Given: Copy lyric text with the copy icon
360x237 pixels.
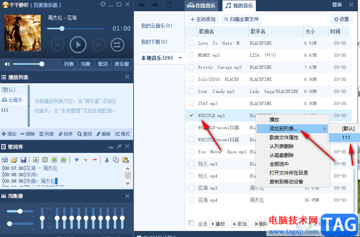Looking at the screenshot, I should tap(116, 160).
